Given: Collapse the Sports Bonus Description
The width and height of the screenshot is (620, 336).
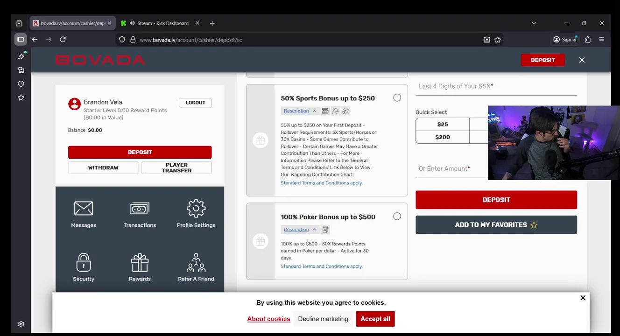Looking at the screenshot, I should (300, 111).
